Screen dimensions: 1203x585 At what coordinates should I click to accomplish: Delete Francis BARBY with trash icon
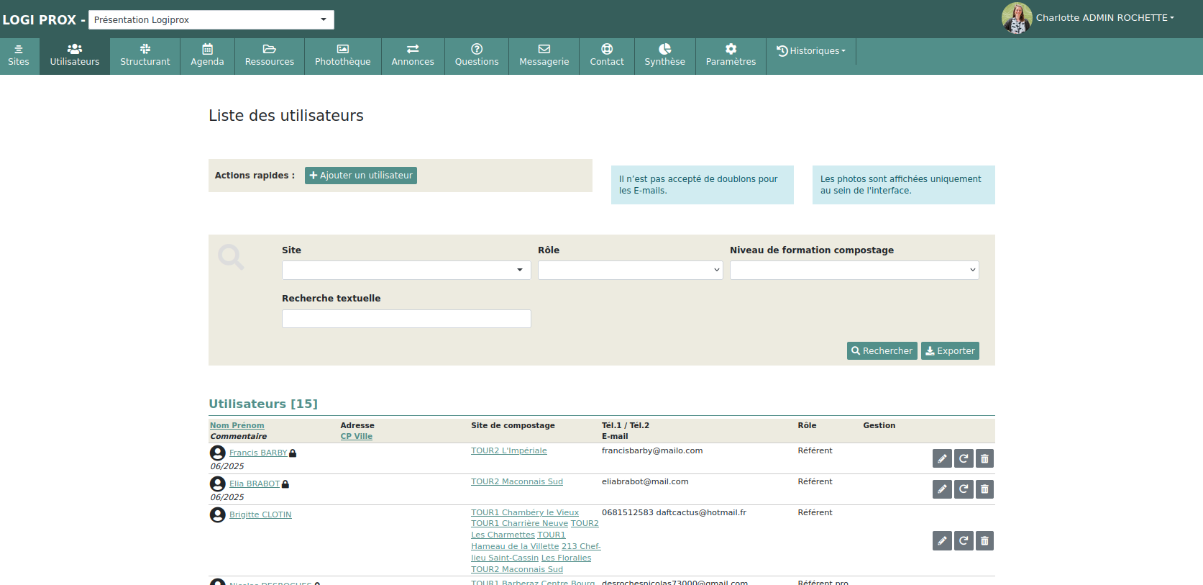[x=984, y=458]
